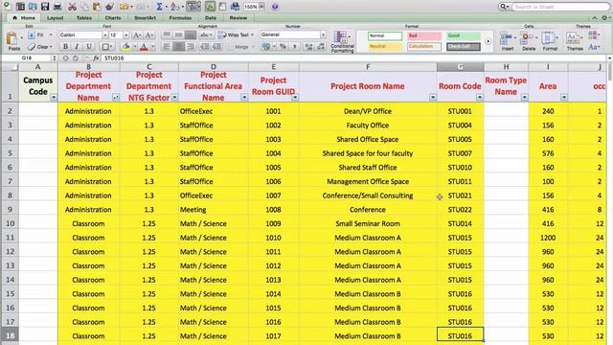Open the Format cells icon
Image resolution: width=613 pixels, height=345 pixels.
click(550, 41)
